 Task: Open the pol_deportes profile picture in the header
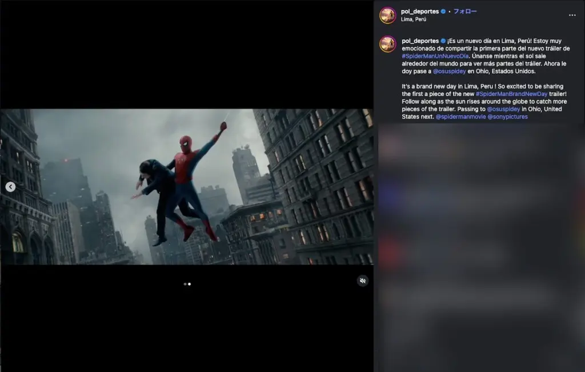click(x=388, y=15)
